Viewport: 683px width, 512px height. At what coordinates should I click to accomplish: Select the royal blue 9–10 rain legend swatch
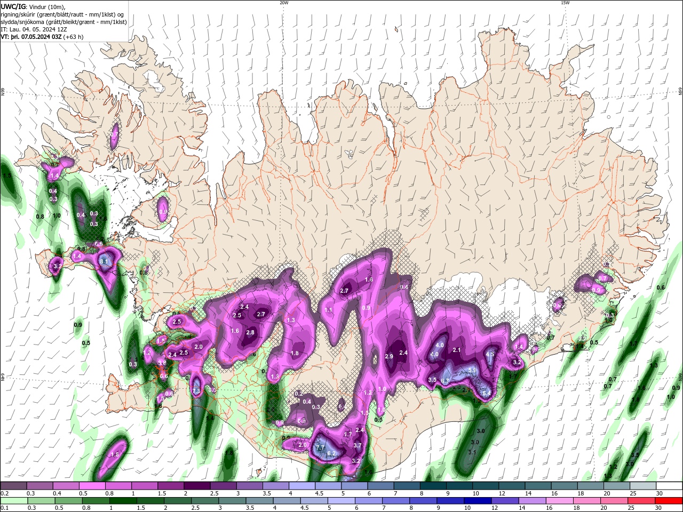click(451, 501)
